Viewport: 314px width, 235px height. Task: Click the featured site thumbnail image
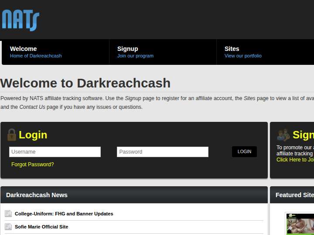(300, 224)
